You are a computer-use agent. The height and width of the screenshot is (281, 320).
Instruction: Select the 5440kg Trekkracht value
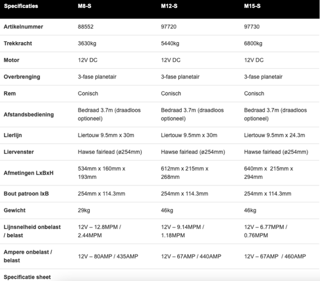(x=171, y=43)
